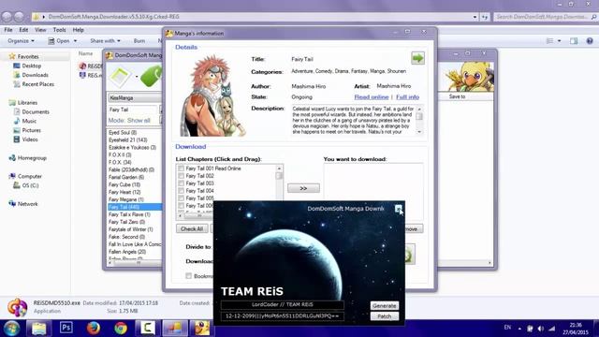Screen dimensions: 599x337
Task: Open Explorer help icon
Action: coord(590,41)
